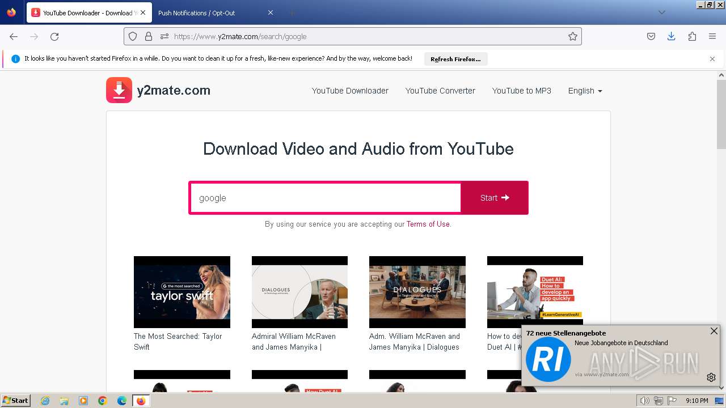726x408 pixels.
Task: Open the Duet AI video thumbnail
Action: [x=535, y=292]
